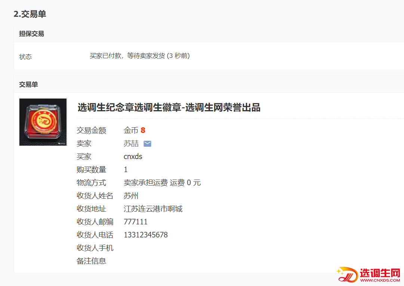Click the 金币 currency text
404x286 pixels.
coord(131,130)
